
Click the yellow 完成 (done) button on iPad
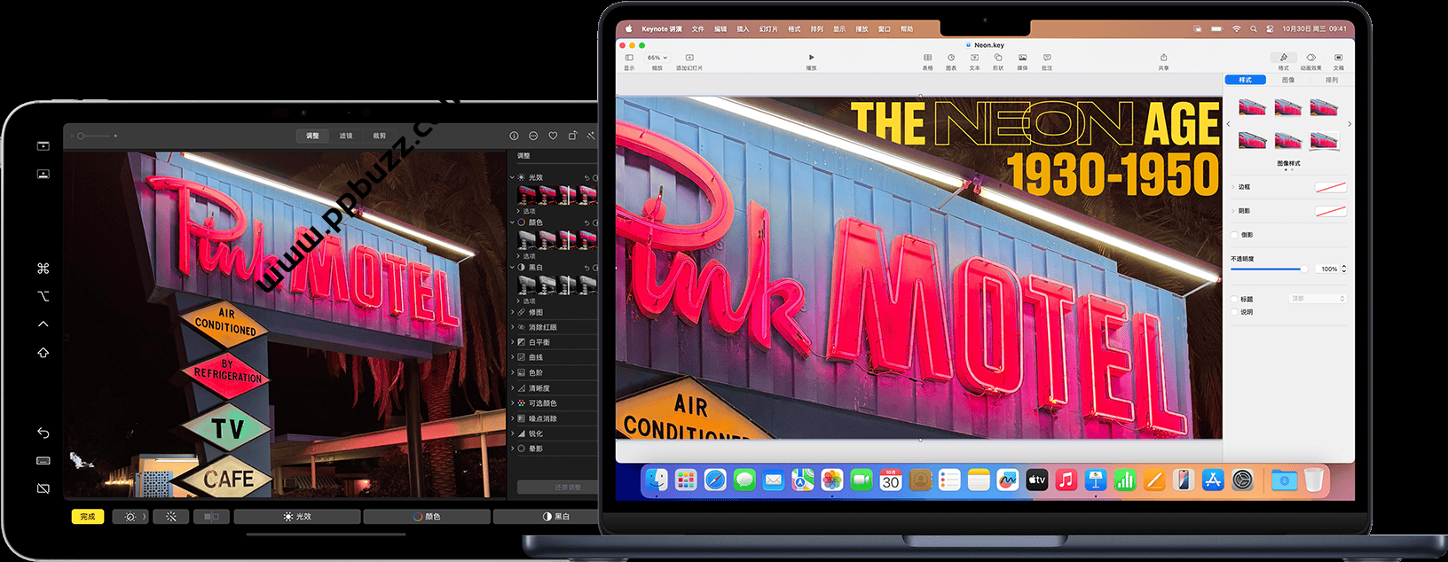click(88, 516)
